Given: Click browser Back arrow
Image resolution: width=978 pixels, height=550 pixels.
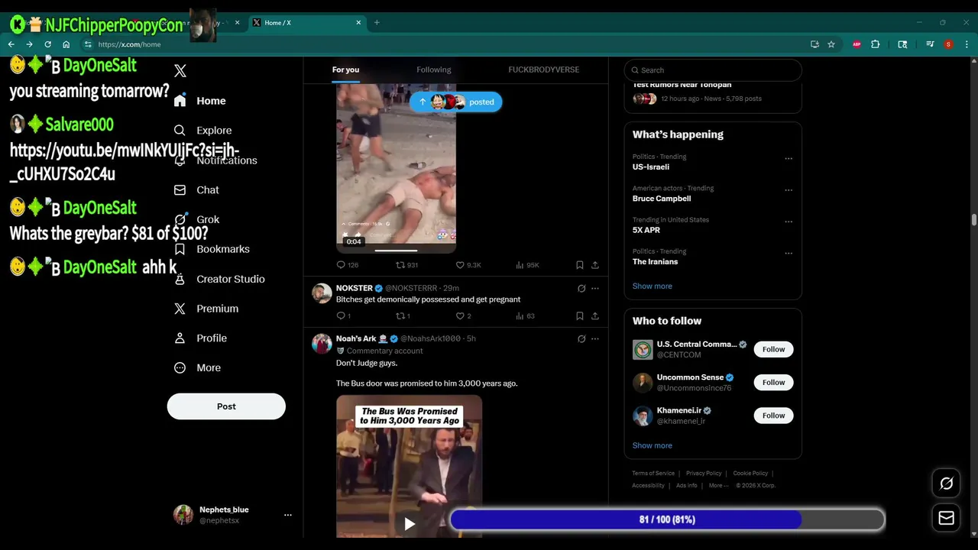Looking at the screenshot, I should [x=11, y=44].
